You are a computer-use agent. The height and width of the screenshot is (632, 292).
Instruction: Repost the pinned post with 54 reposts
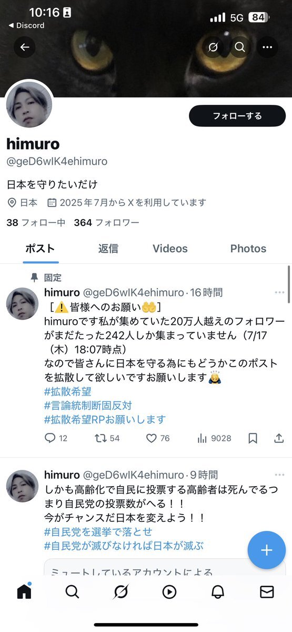108,438
